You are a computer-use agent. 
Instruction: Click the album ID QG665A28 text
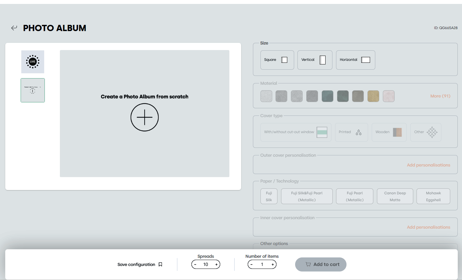446,28
